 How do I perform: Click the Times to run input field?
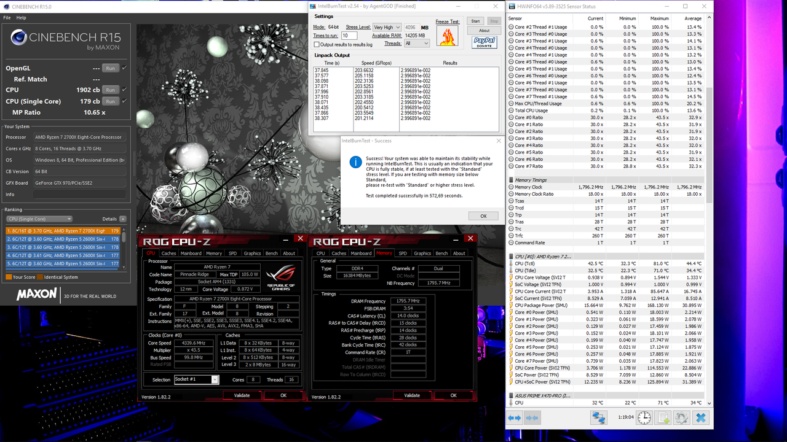point(349,36)
